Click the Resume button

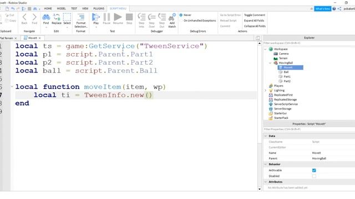pos(118,19)
